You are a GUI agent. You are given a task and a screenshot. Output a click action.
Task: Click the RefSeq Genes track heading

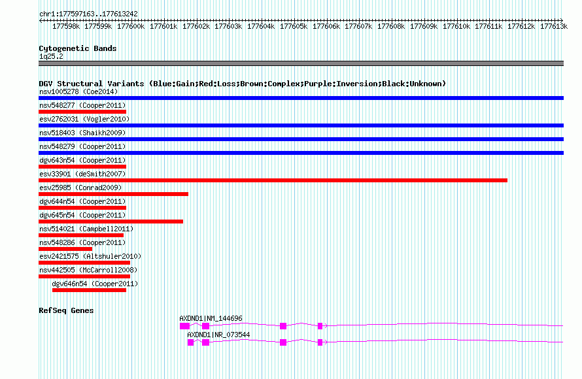click(x=66, y=310)
